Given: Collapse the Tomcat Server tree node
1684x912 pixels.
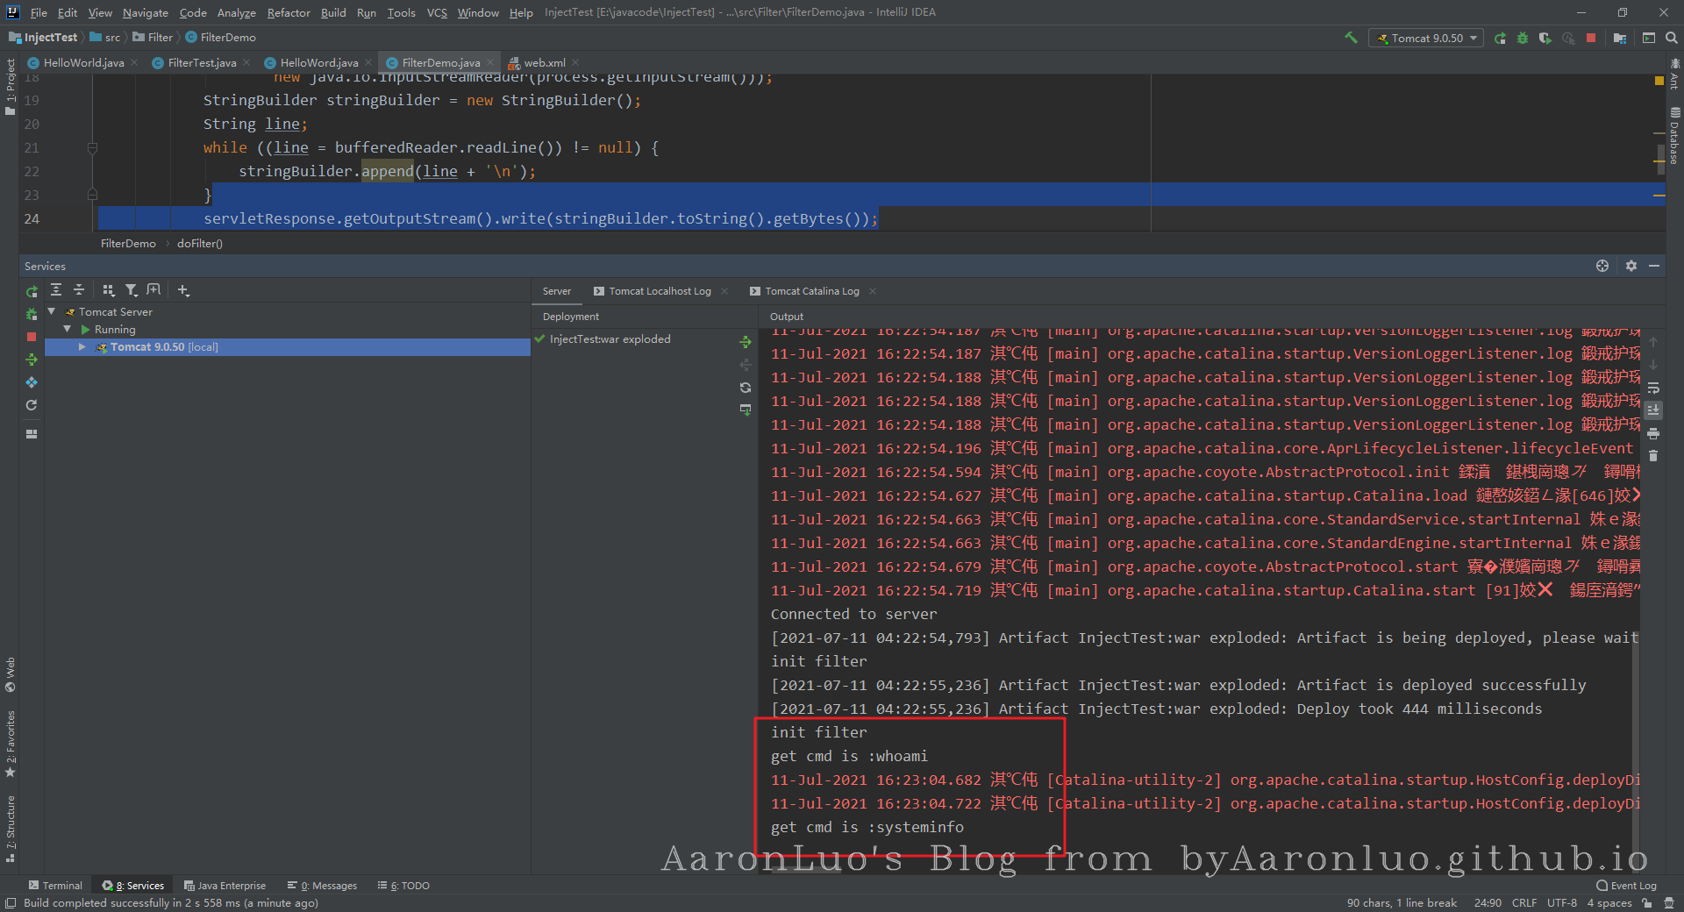Looking at the screenshot, I should [x=52, y=311].
